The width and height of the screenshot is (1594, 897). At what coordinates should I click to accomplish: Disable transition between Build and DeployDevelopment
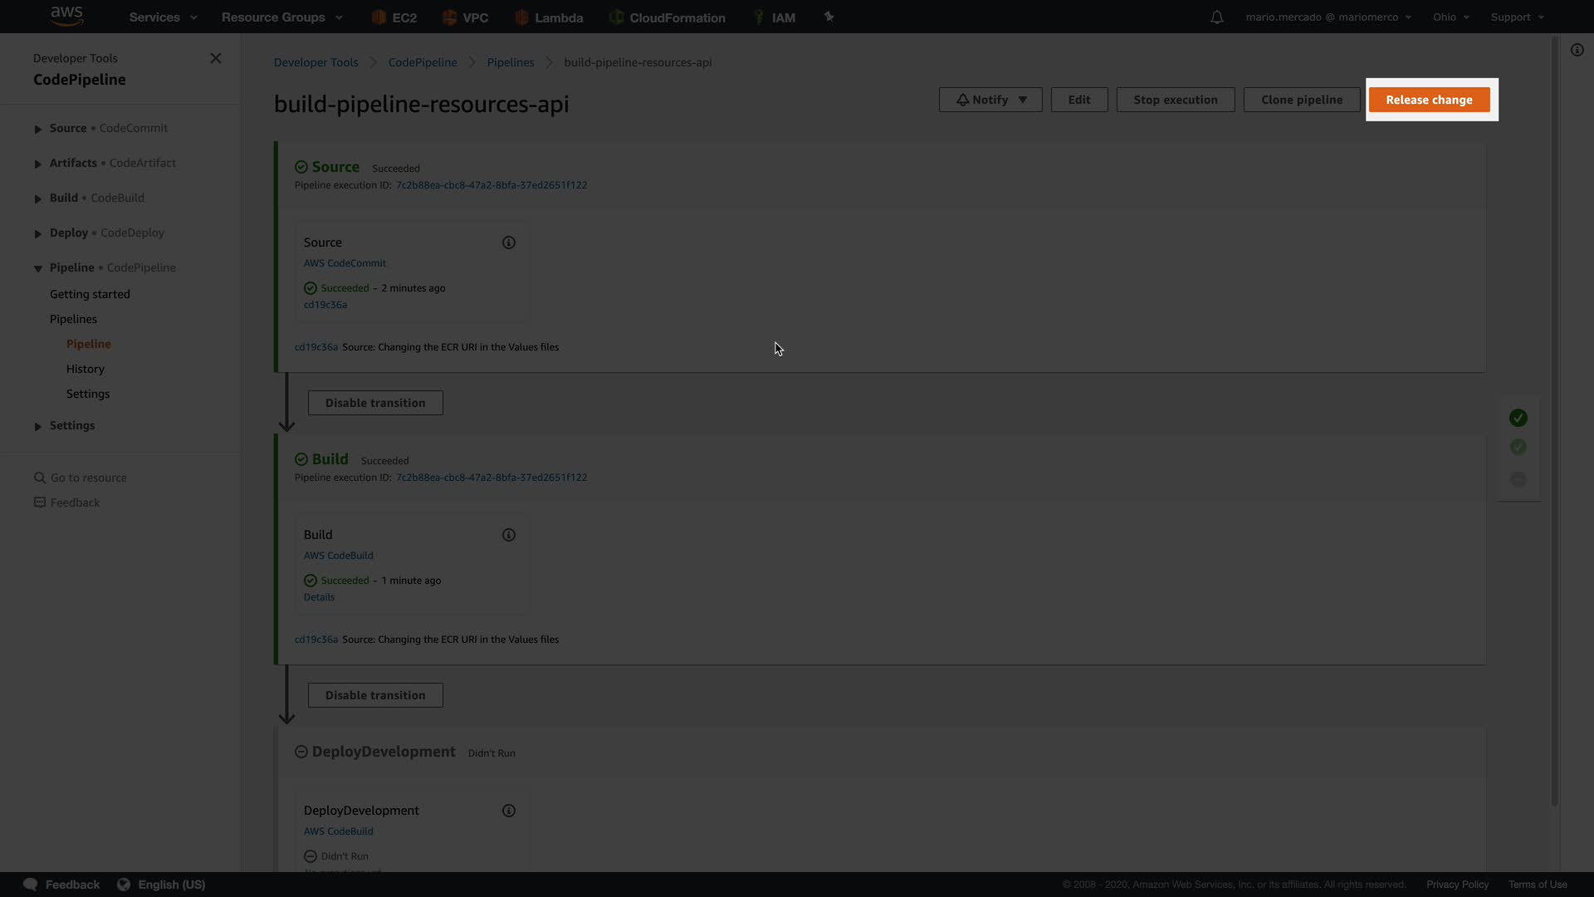tap(375, 695)
